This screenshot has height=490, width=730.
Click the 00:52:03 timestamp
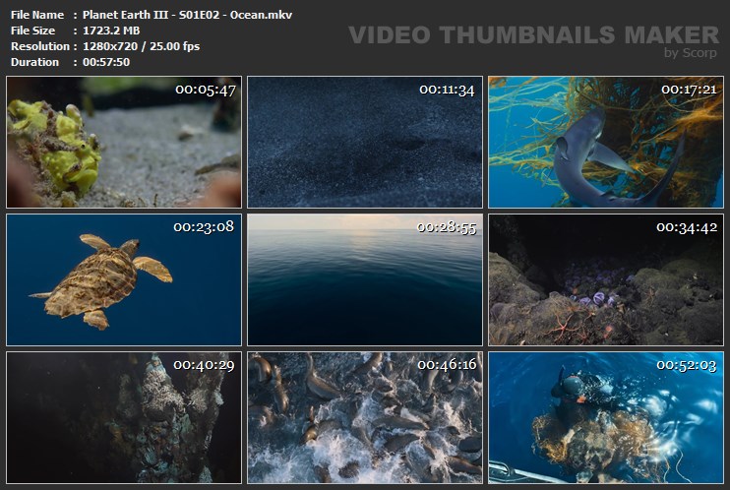point(687,365)
